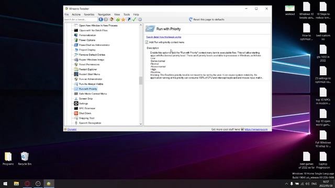Click the 'Laptop Progression' desktop file

pos(323,160)
